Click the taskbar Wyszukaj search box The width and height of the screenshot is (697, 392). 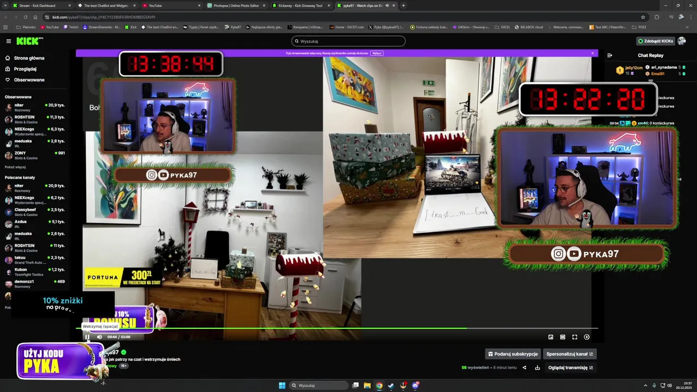319,385
